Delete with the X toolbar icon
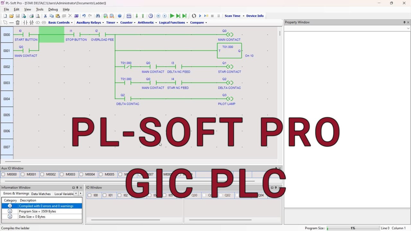This screenshot has width=411, height=231. 70,16
